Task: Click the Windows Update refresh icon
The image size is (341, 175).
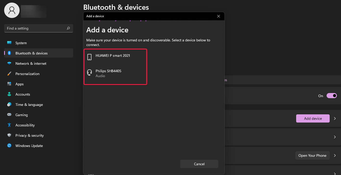Action: pos(9,146)
